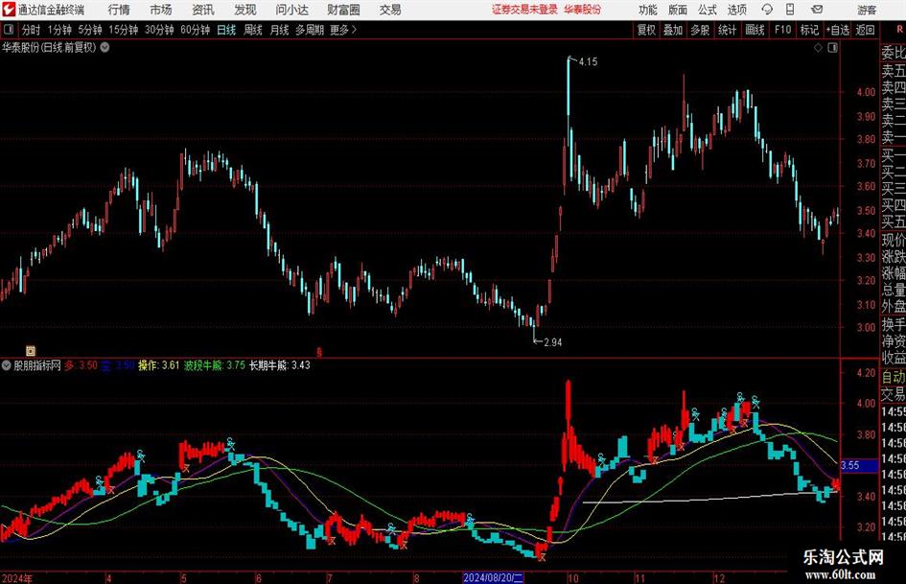Viewport: 906px width, 584px height.
Task: Switch to 月线 period
Action: [x=279, y=30]
